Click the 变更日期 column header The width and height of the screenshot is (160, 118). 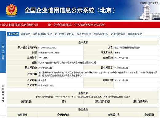[149, 115]
